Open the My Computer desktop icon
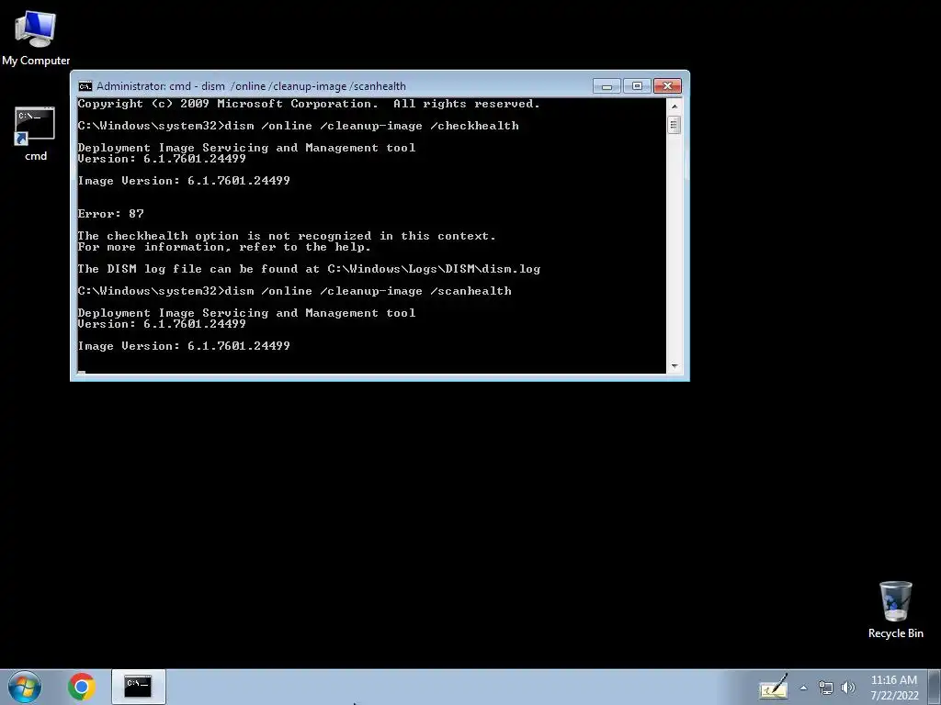 coord(36,37)
